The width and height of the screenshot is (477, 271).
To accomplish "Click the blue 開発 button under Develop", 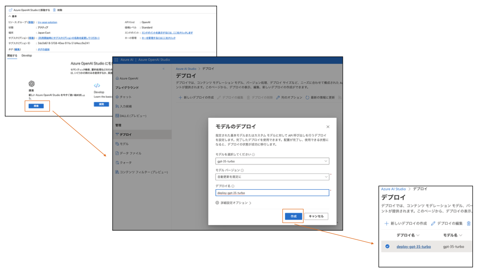I will 101,104.
